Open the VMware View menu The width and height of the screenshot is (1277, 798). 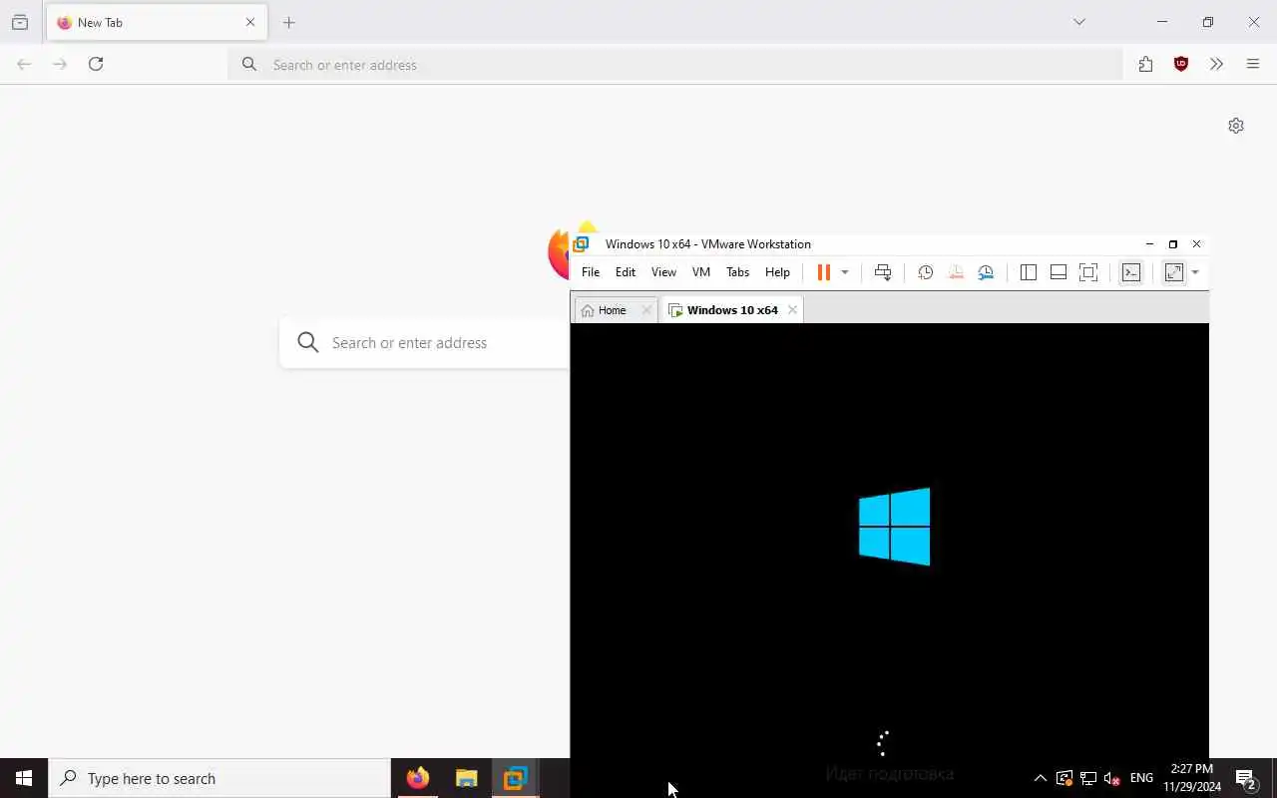tap(663, 272)
